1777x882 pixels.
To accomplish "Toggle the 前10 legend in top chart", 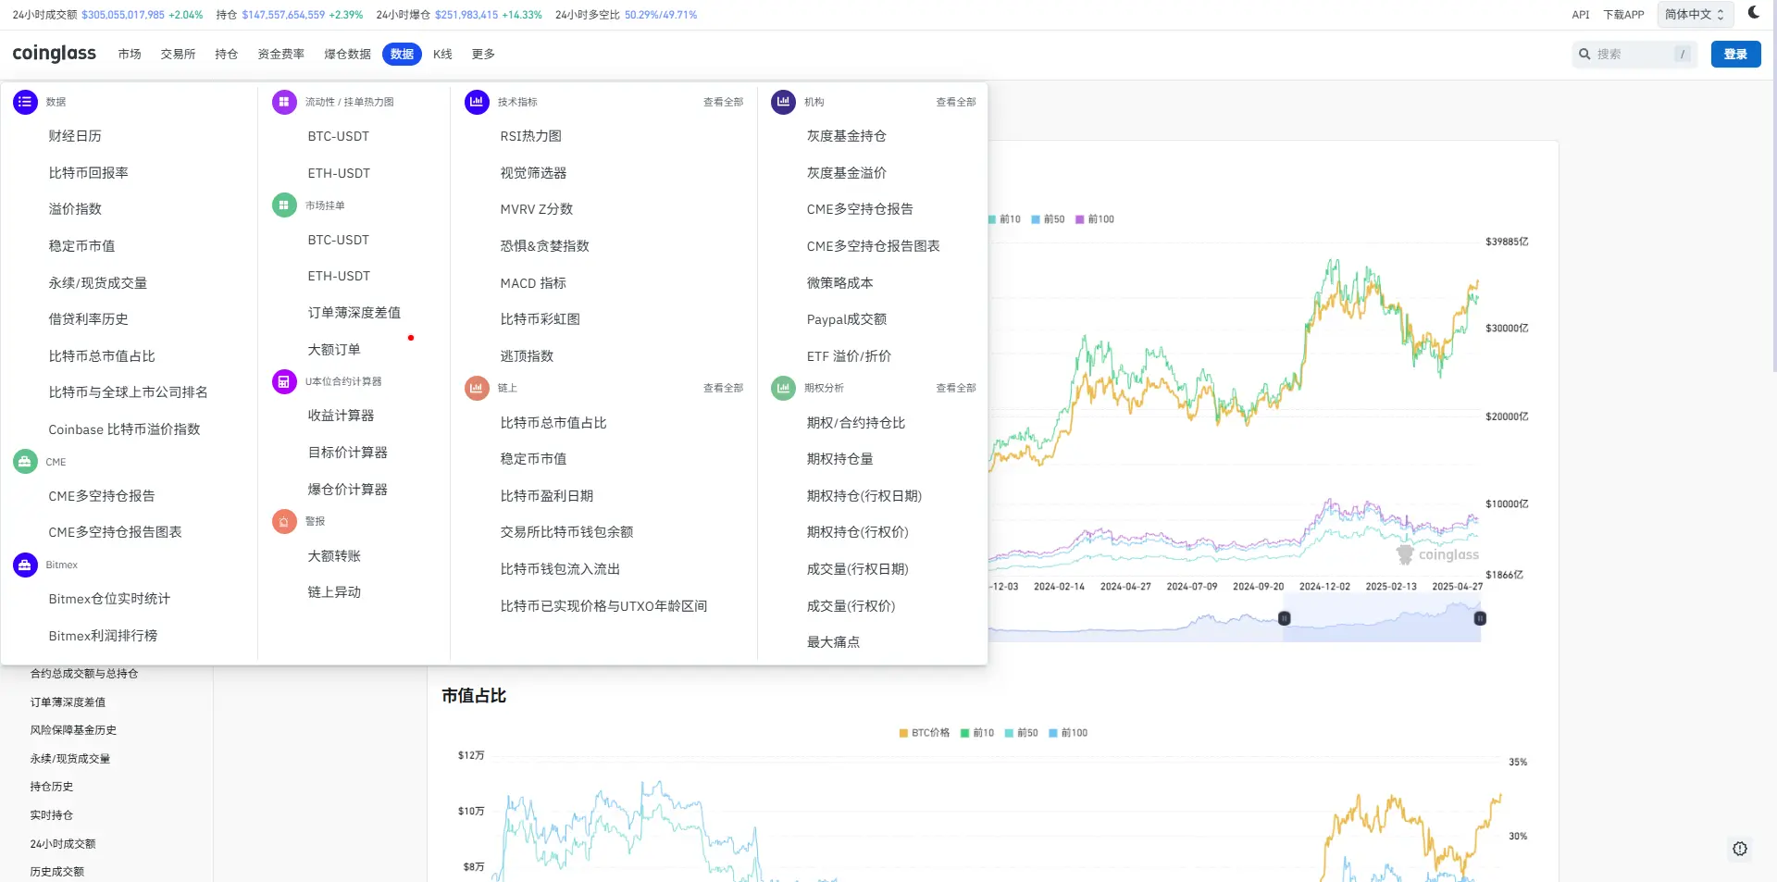I will click(1004, 219).
